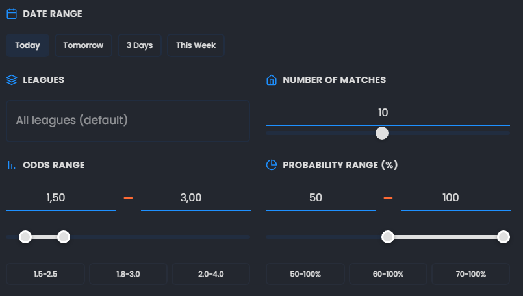Click the stacked layers icon beside Leagues
This screenshot has height=296, width=523.
pos(12,80)
